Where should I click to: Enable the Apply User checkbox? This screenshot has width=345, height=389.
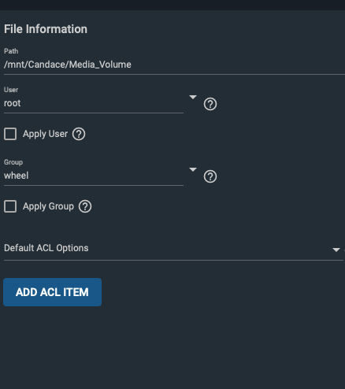click(10, 134)
